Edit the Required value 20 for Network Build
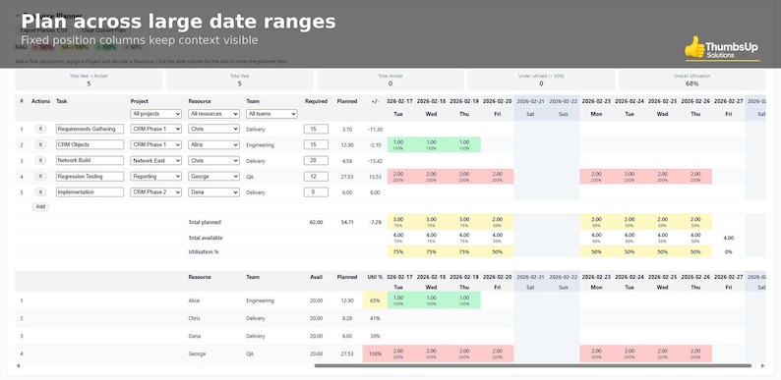This screenshot has height=380, width=781. 316,161
